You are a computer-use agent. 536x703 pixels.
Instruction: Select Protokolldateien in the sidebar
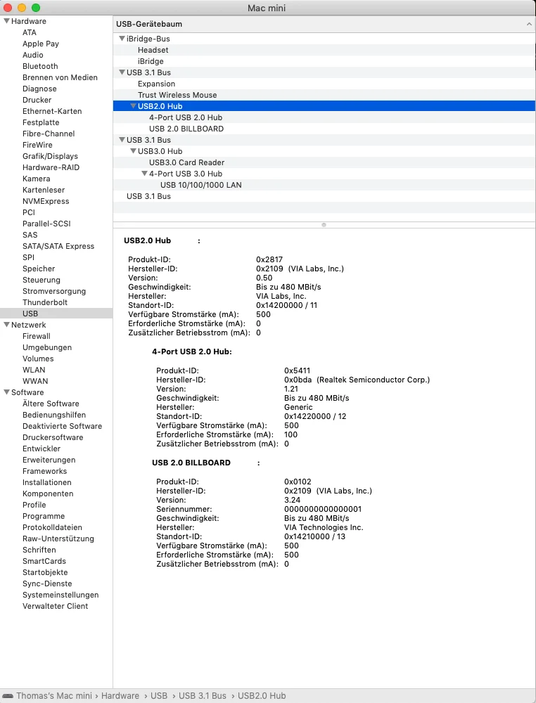52,527
